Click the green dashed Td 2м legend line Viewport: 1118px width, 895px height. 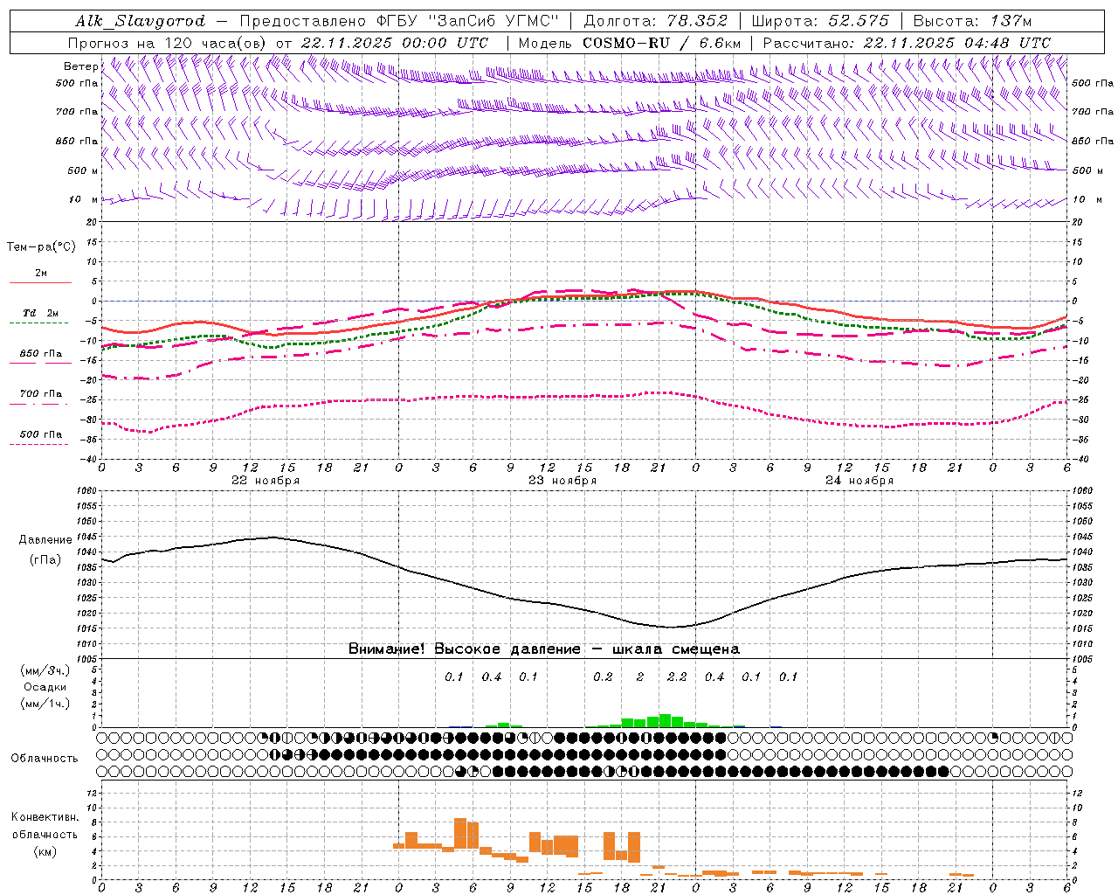pos(38,323)
